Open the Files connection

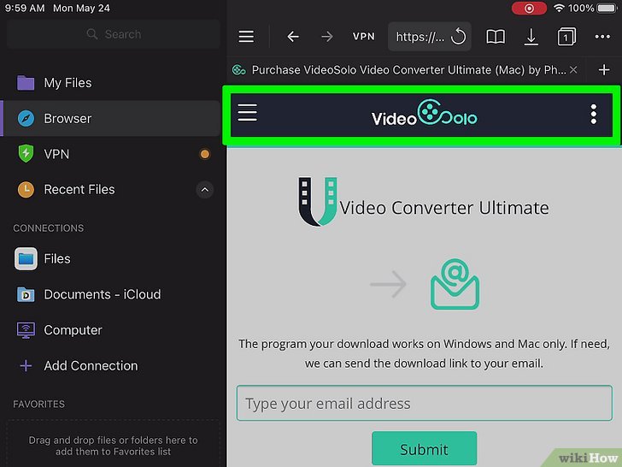111,259
